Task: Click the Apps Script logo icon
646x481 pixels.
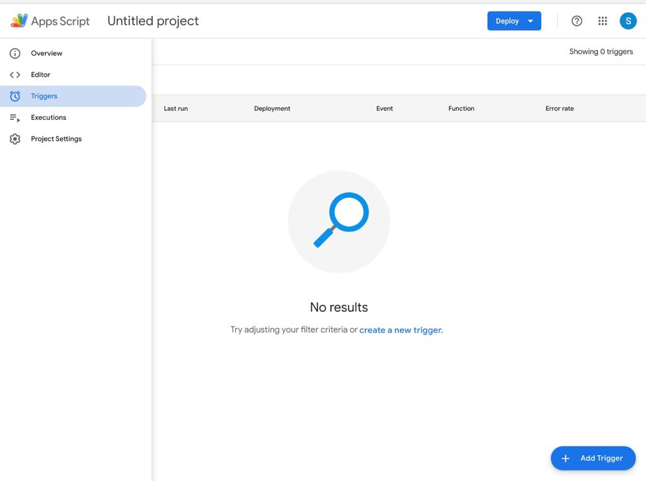Action: [x=19, y=21]
